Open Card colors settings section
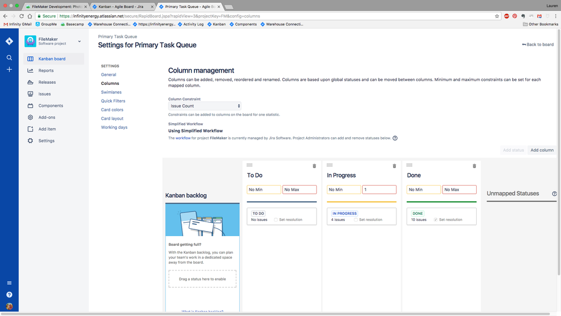This screenshot has width=561, height=316. [112, 110]
